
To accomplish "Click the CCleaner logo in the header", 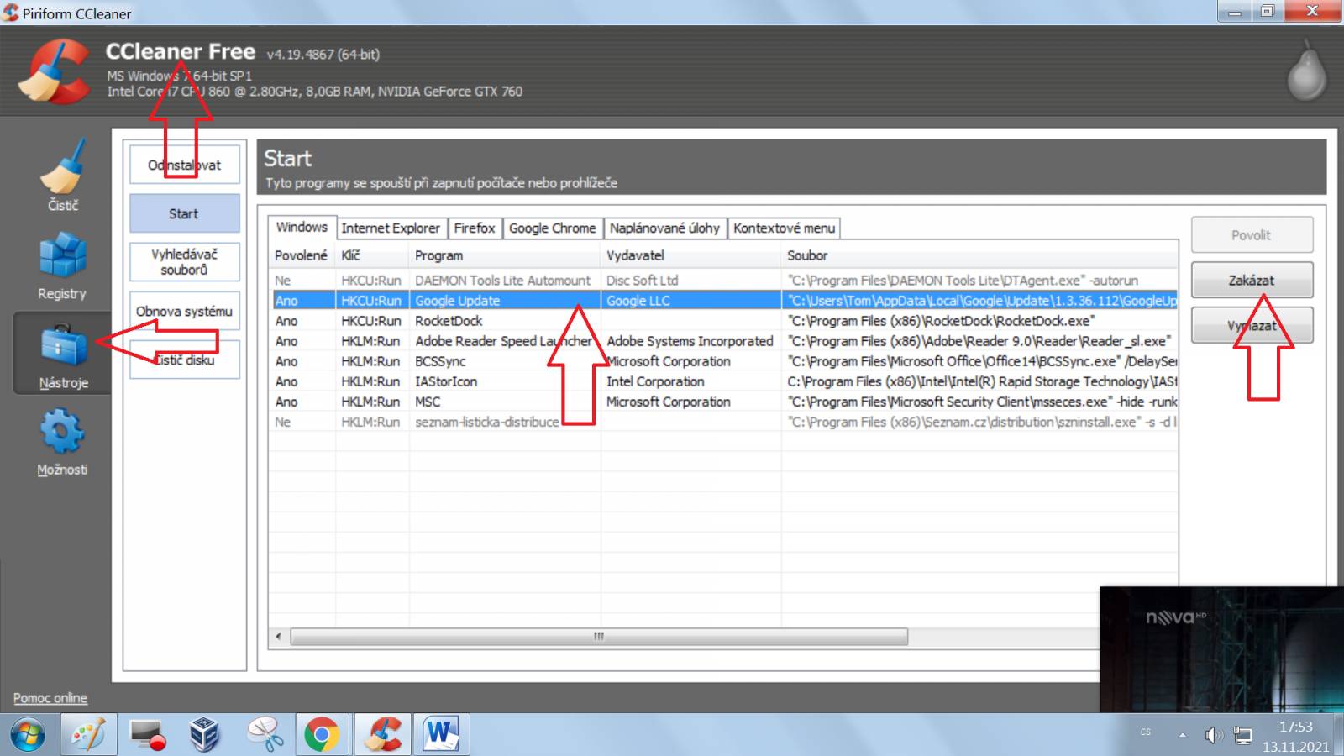I will (x=54, y=72).
